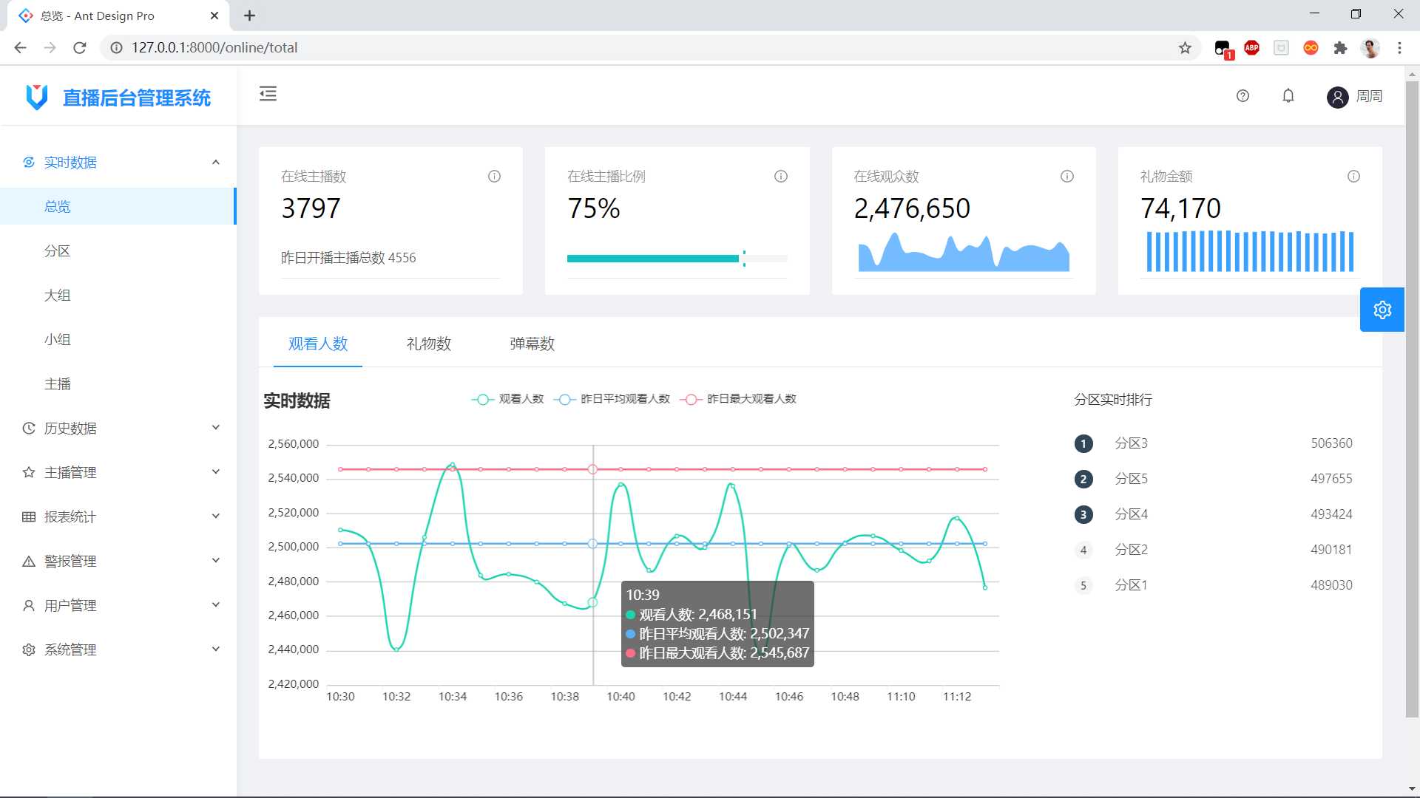Viewport: 1420px width, 798px height.
Task: Click info icon on 在线主播数 card
Action: [x=494, y=177]
